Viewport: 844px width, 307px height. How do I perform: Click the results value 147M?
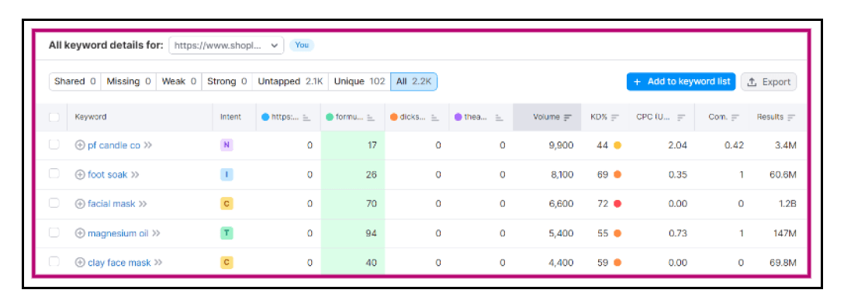tap(785, 233)
